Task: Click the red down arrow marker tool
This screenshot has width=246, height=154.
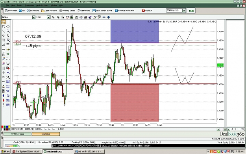Action: tap(4, 100)
